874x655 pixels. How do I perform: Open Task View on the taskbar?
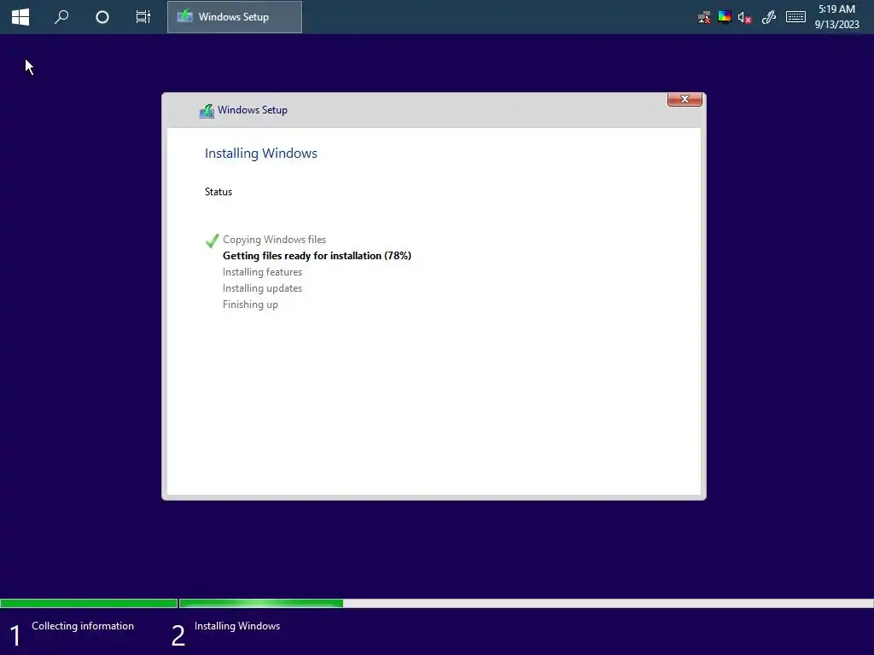[x=143, y=17]
